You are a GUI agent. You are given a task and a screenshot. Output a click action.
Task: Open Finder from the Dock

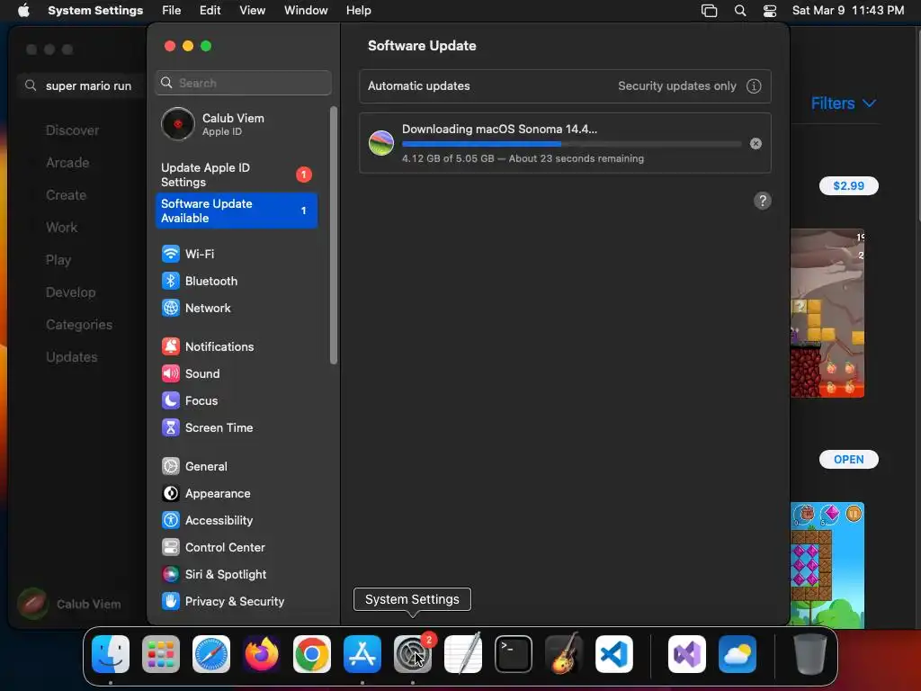(111, 654)
